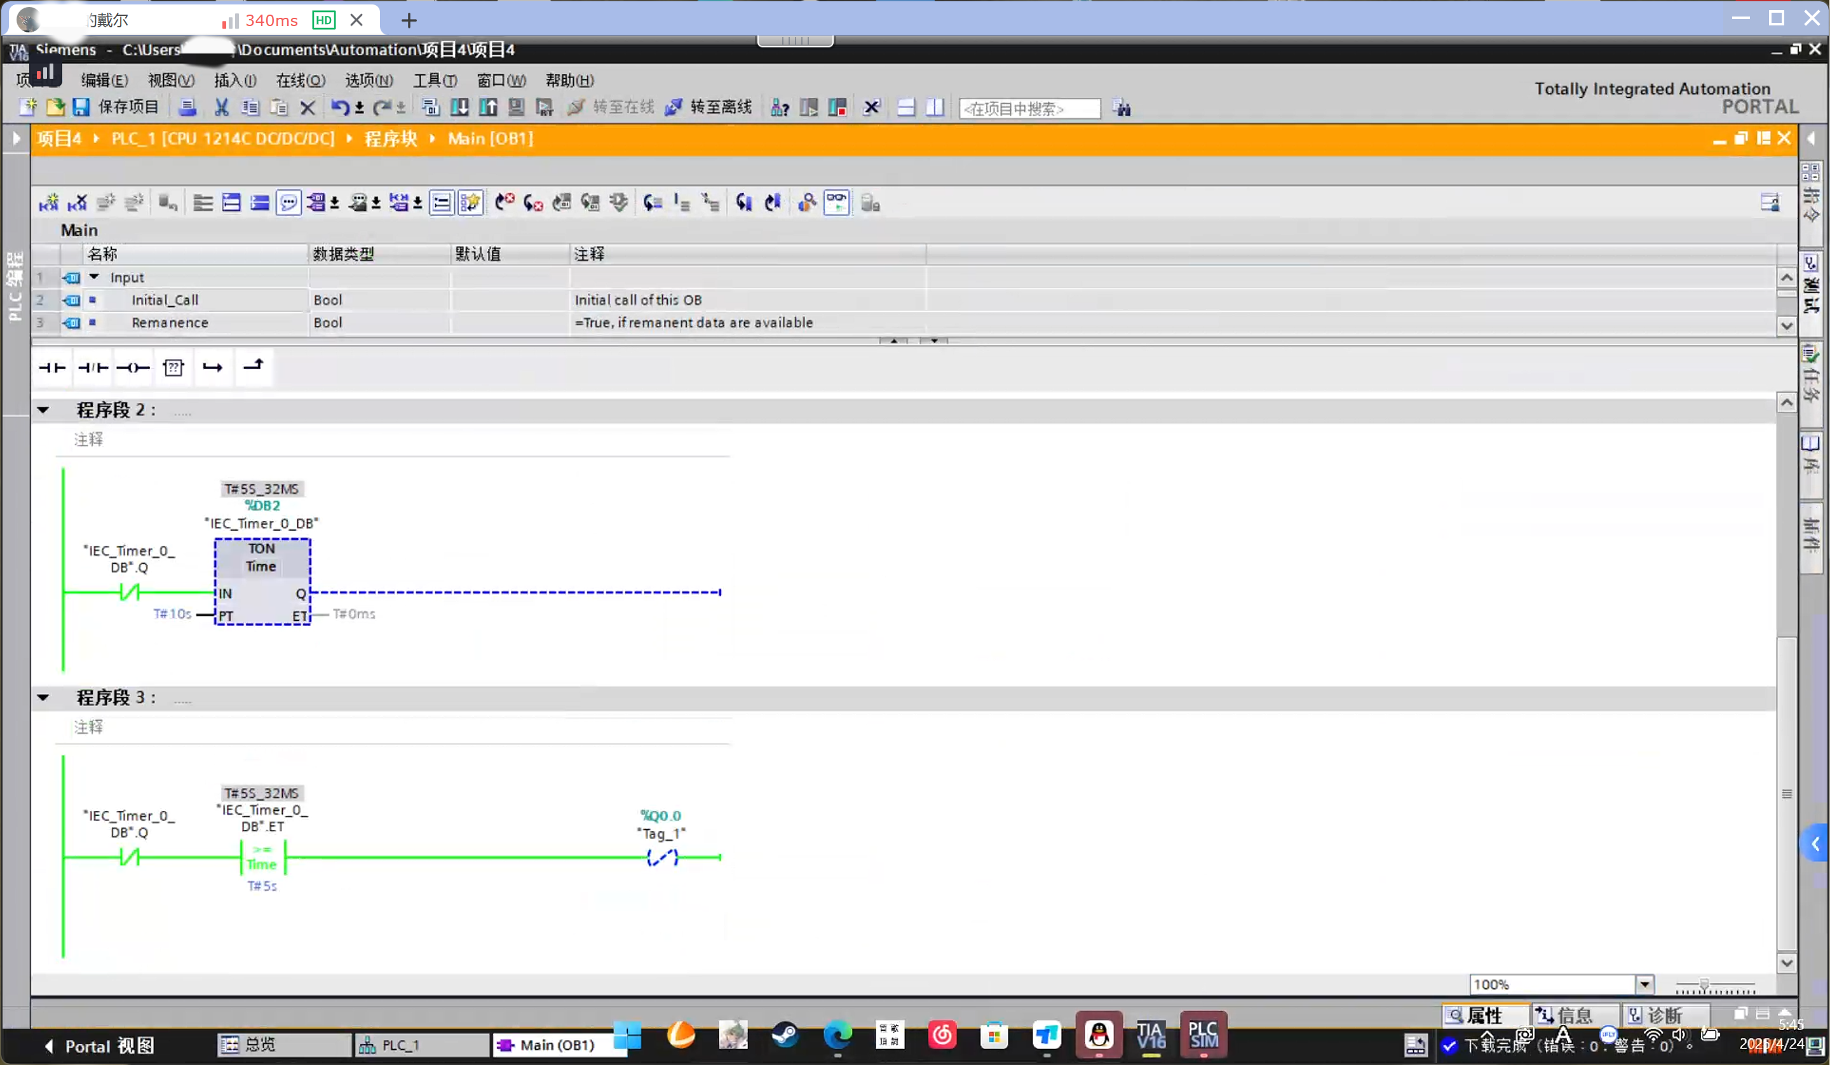Insert an empty box instruction
This screenshot has width=1830, height=1065.
(x=173, y=367)
